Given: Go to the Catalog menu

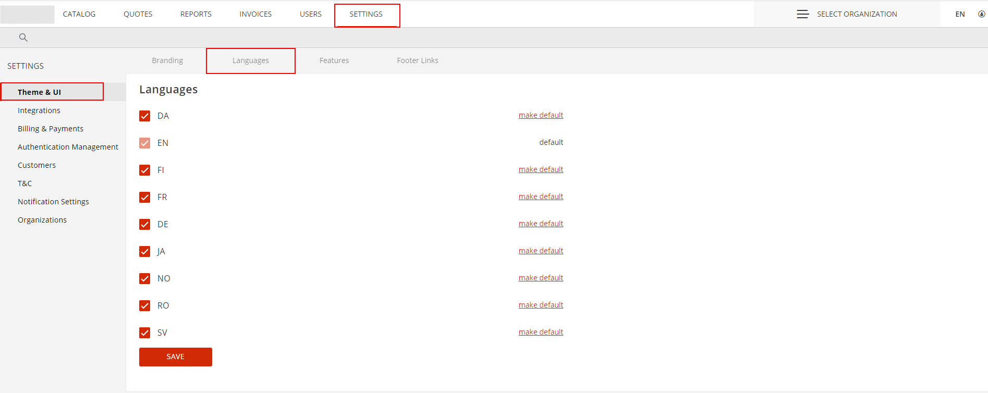Looking at the screenshot, I should (x=79, y=14).
